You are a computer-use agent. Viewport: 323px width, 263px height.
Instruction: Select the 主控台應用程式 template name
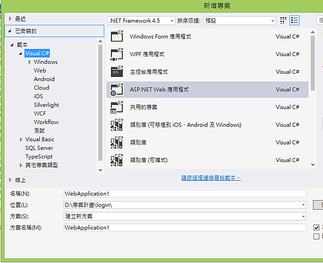(x=149, y=72)
